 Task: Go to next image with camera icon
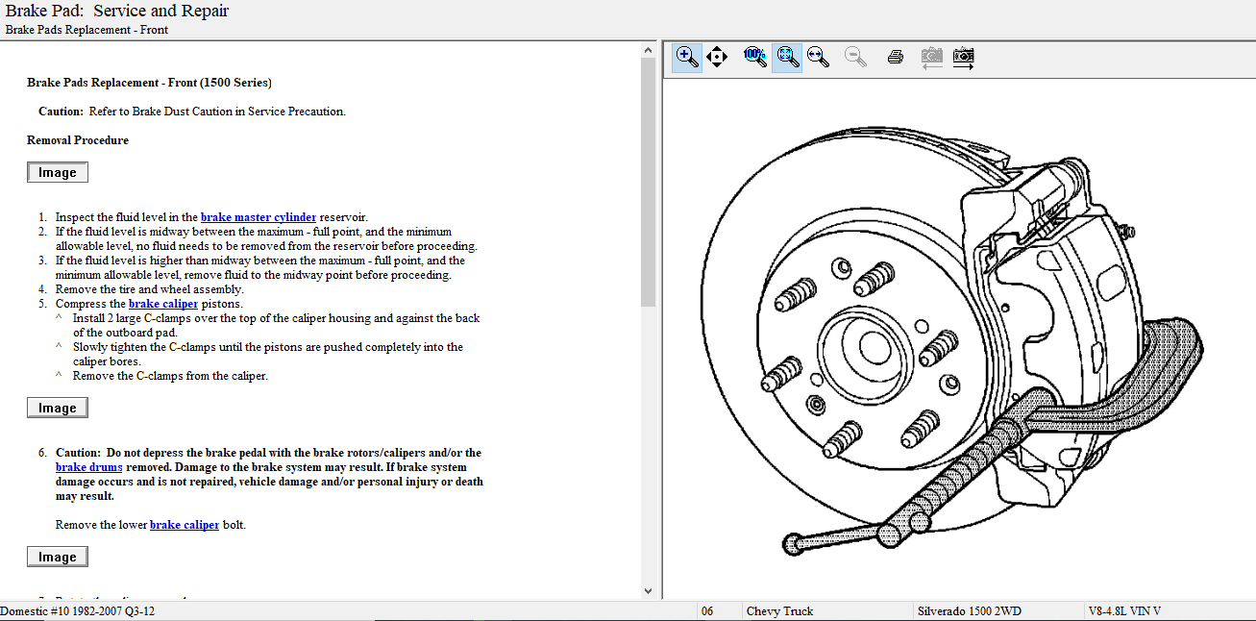(x=963, y=57)
